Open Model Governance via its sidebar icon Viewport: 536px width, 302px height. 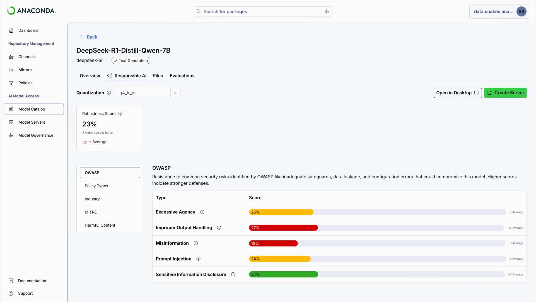coord(11,135)
